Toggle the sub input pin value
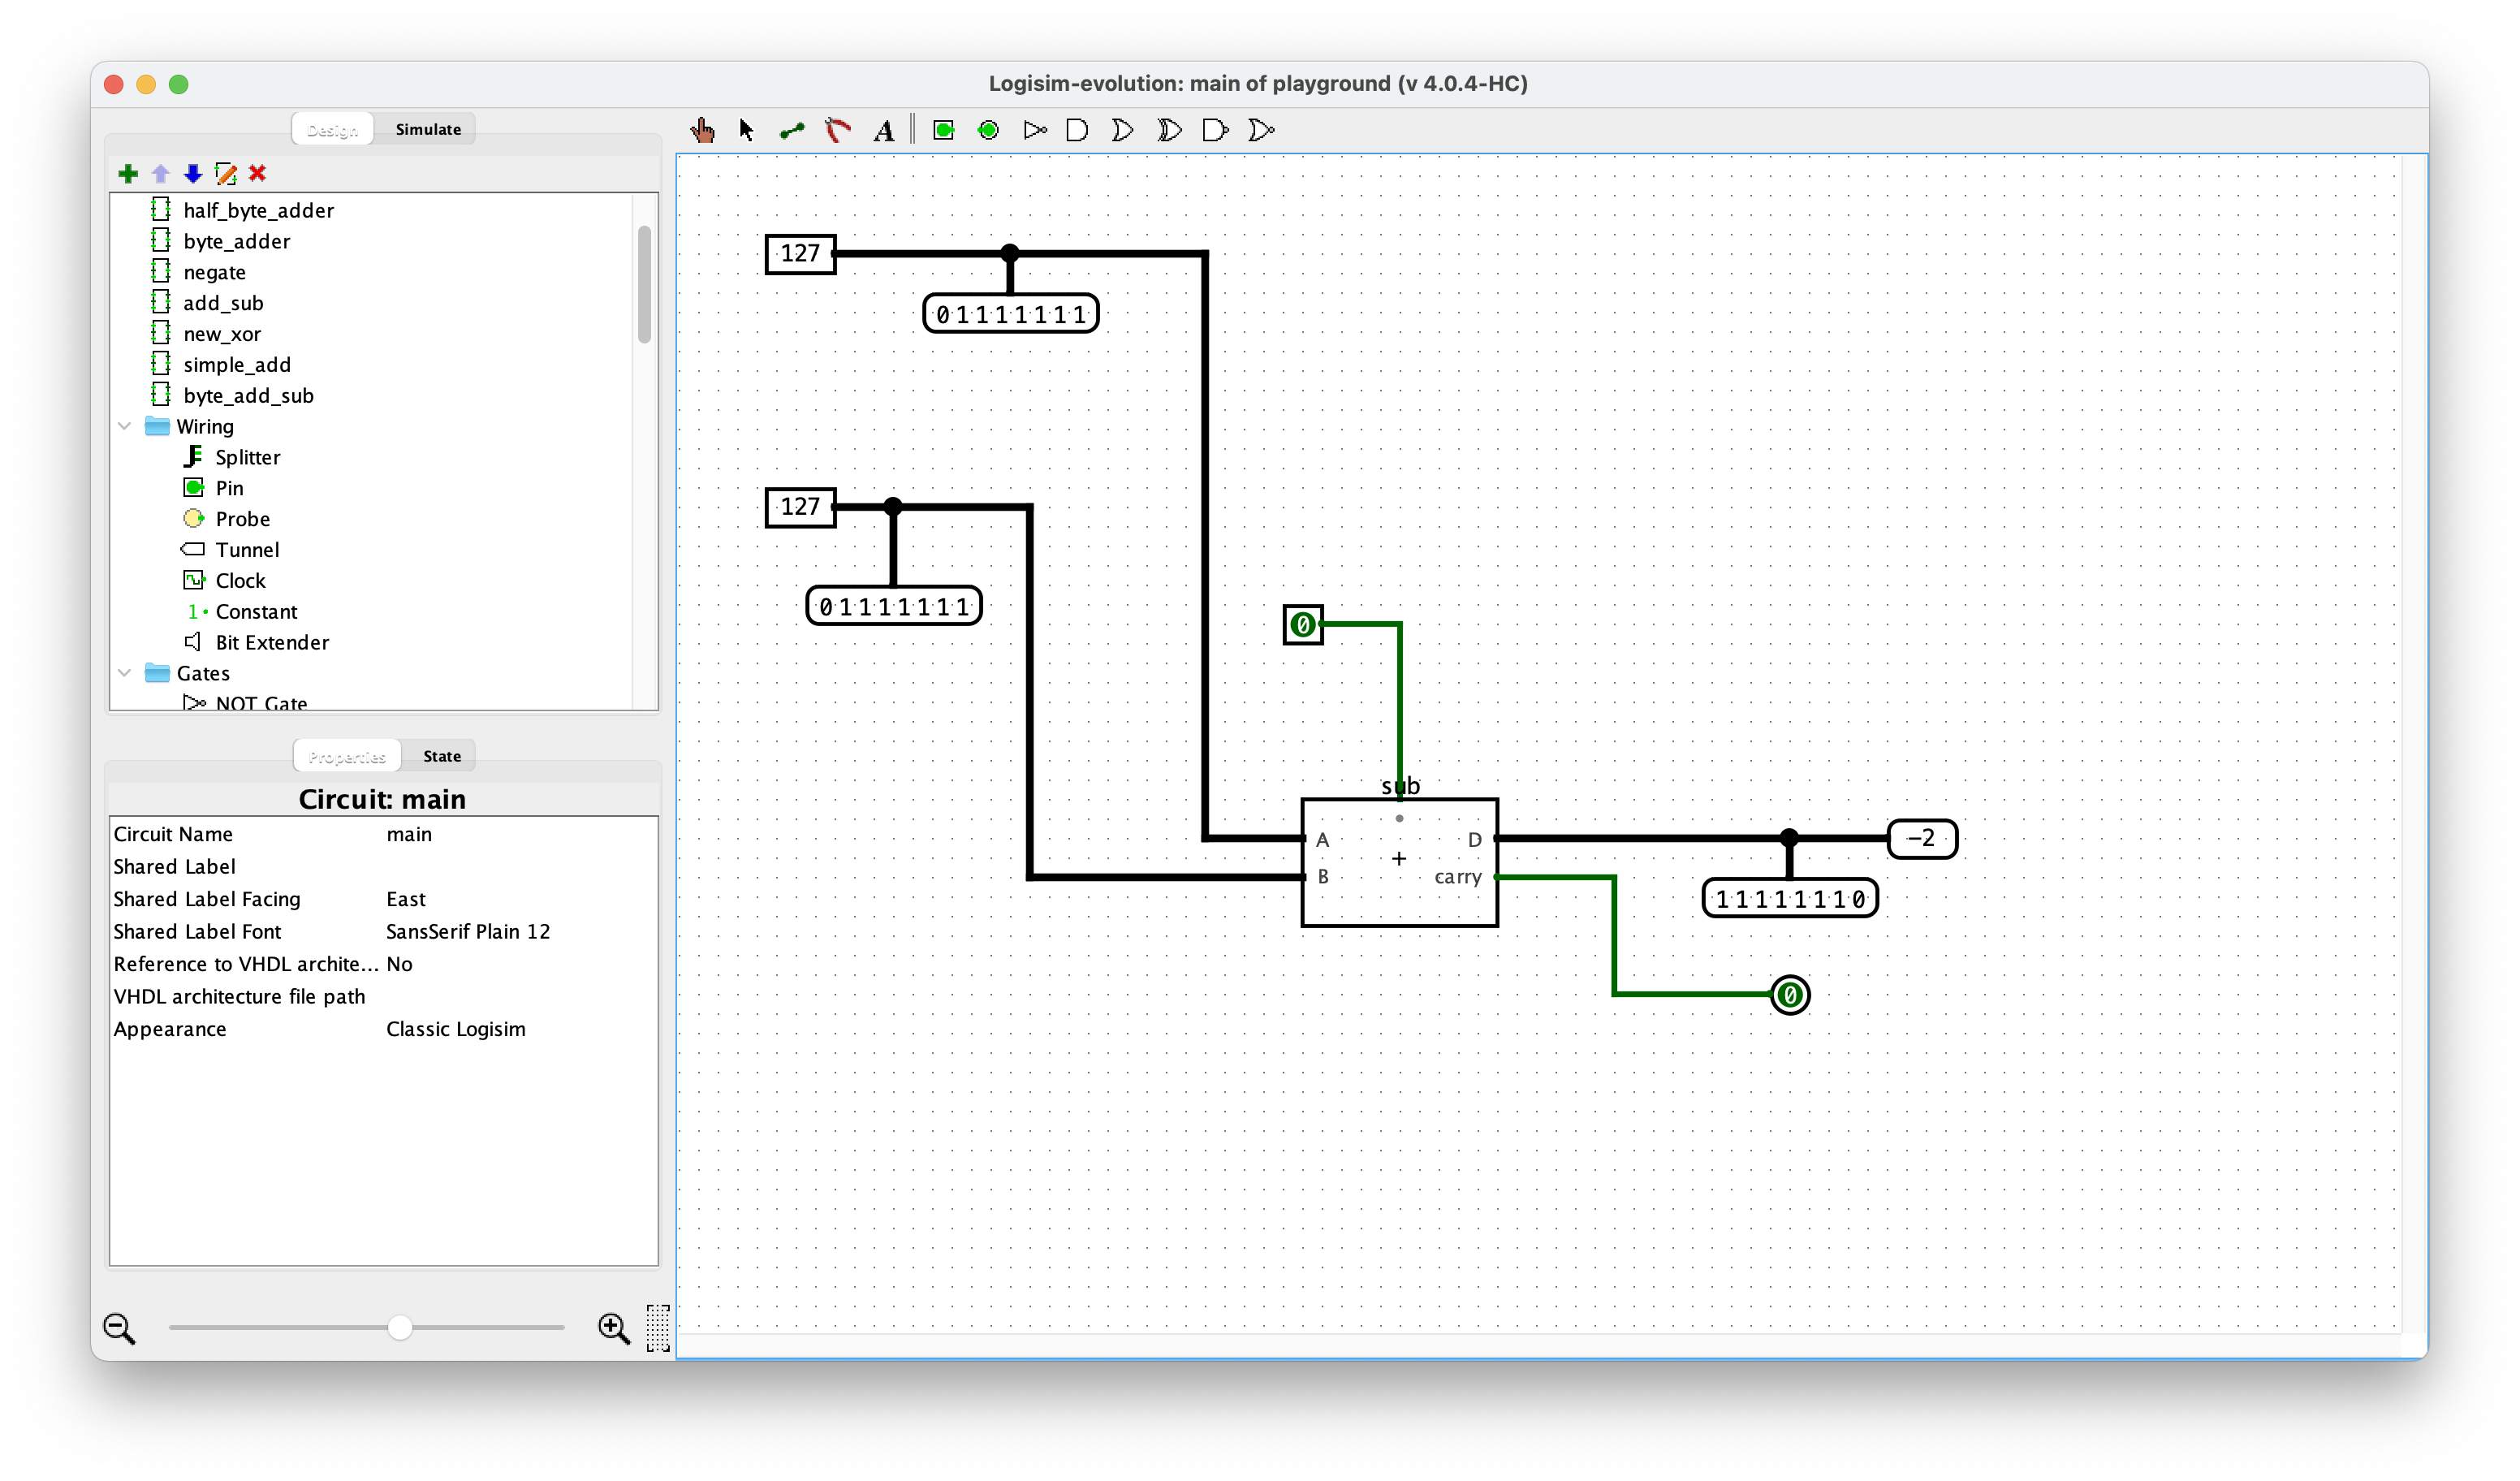Image resolution: width=2520 pixels, height=1481 pixels. click(1303, 624)
